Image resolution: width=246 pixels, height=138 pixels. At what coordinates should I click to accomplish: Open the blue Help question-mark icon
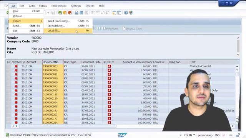coord(126,13)
